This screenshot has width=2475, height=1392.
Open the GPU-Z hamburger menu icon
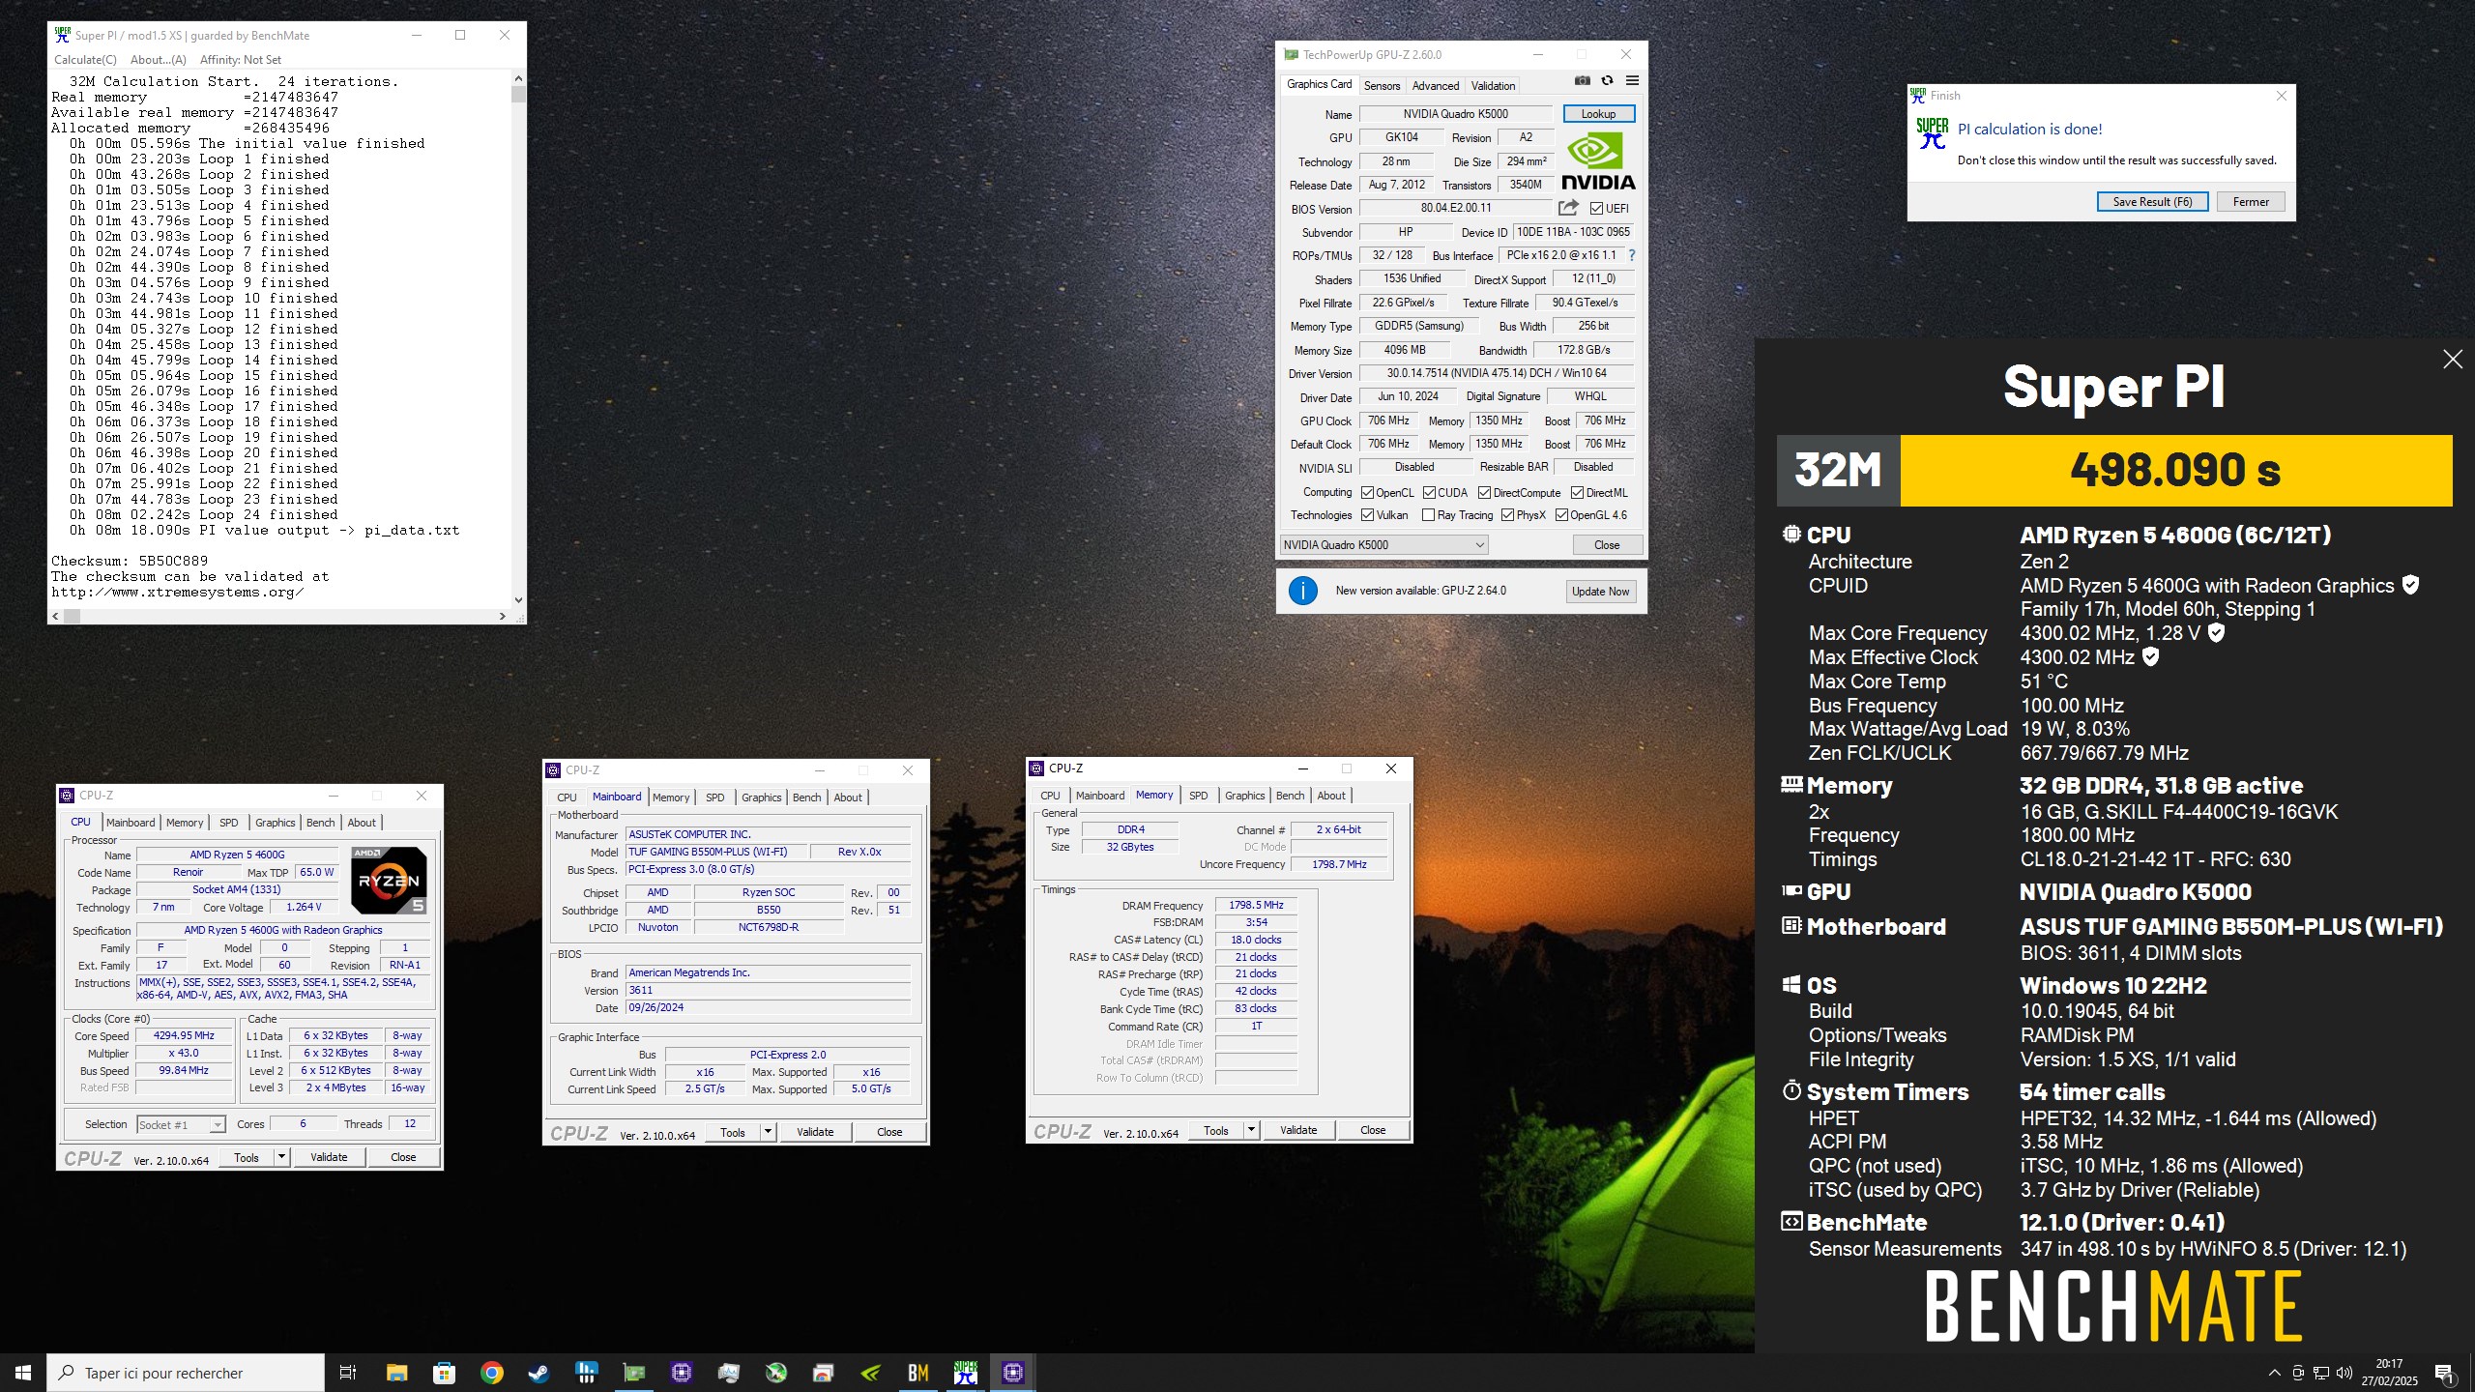click(1632, 81)
